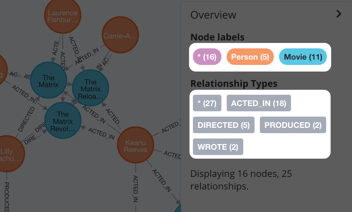Select the Carrie-Anne person node
The image size is (352, 212).
pos(120,35)
